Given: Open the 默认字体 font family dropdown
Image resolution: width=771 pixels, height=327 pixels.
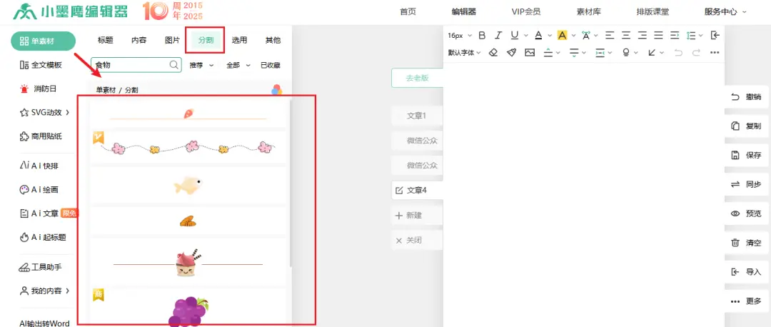Looking at the screenshot, I should coord(464,53).
